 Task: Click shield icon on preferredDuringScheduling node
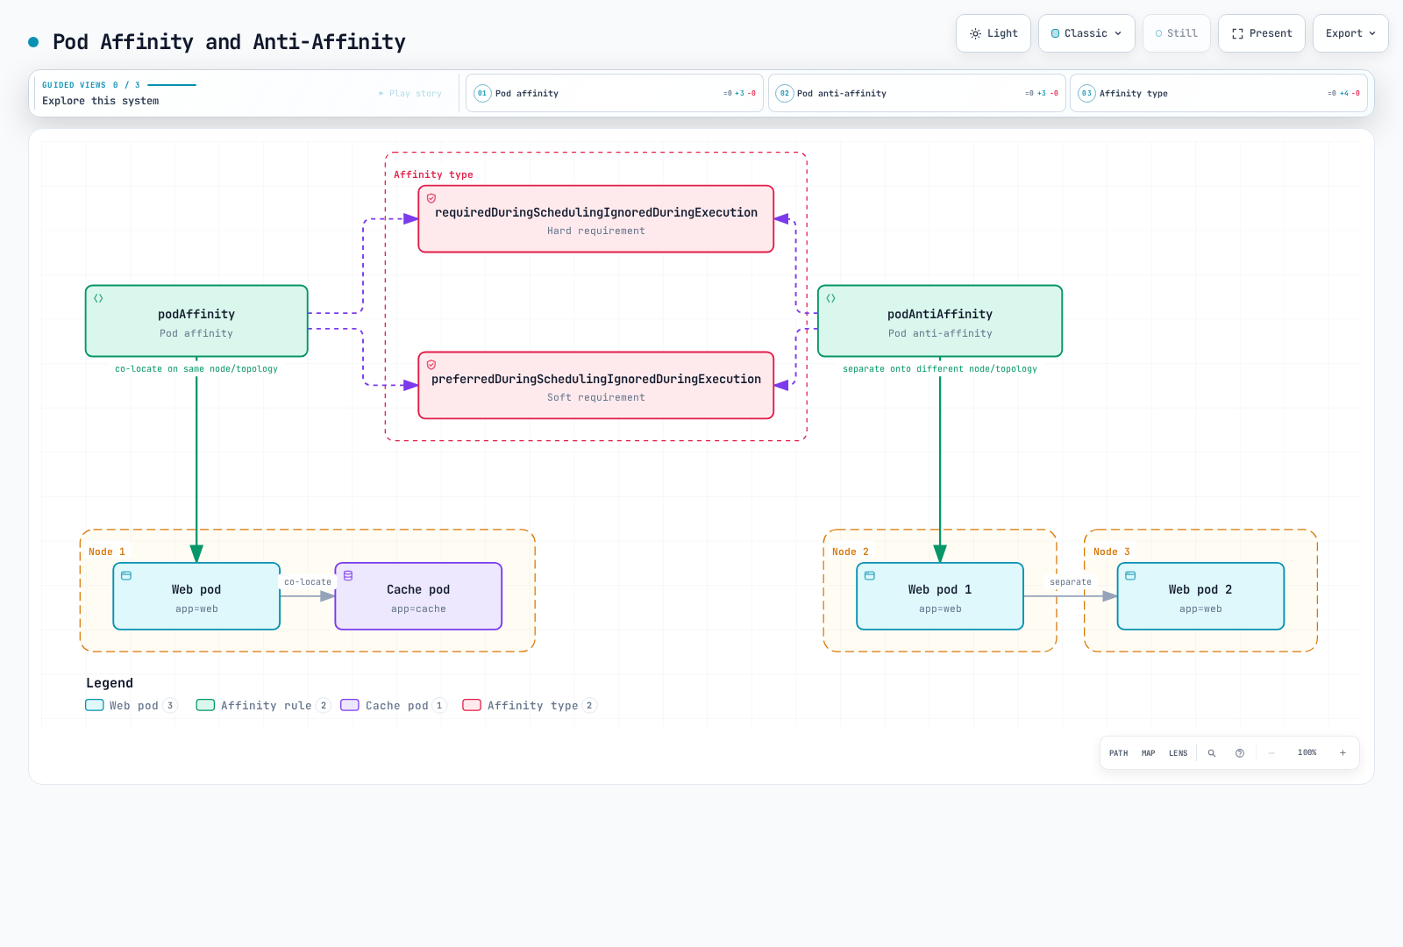coord(431,365)
